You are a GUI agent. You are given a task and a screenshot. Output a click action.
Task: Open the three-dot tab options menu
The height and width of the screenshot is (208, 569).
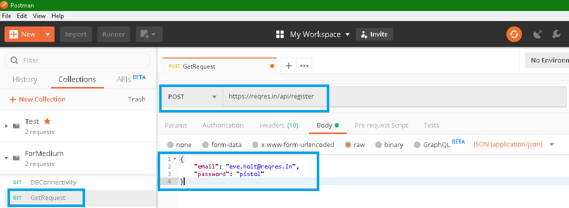[x=304, y=66]
